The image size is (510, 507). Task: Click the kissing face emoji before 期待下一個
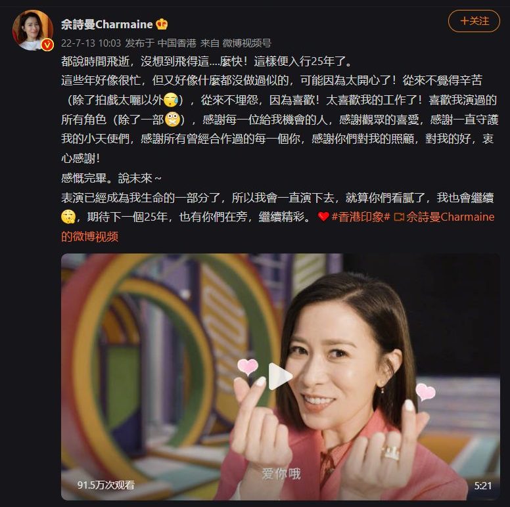coord(68,217)
